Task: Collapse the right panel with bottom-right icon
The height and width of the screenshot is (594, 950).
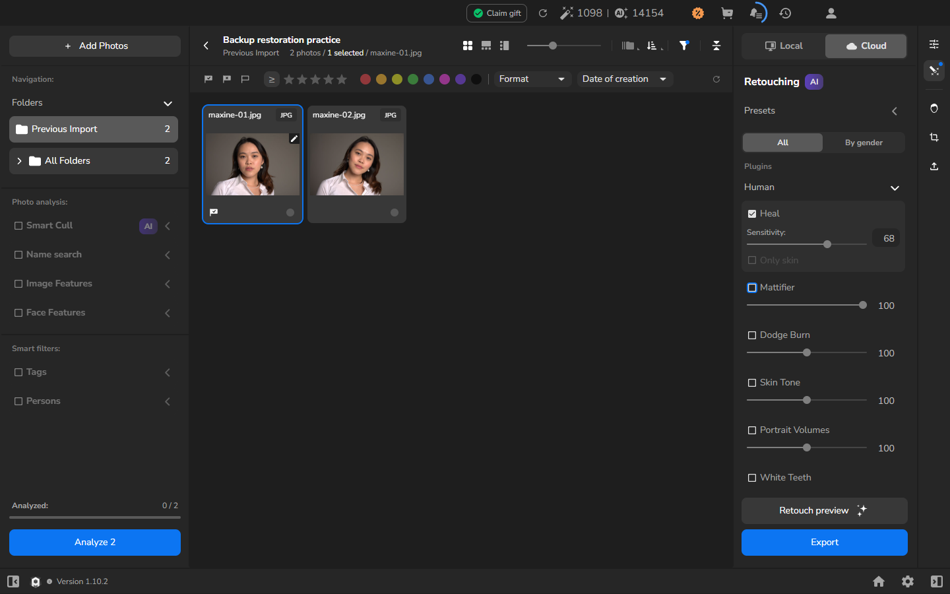Action: (937, 581)
